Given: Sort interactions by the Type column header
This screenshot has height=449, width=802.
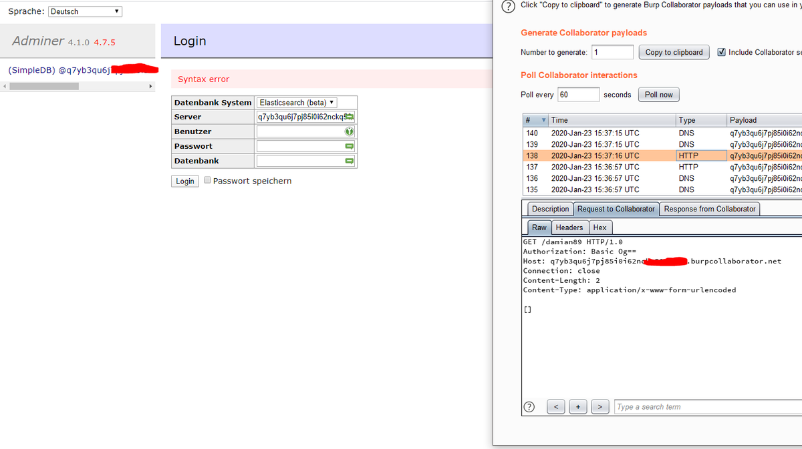Looking at the screenshot, I should pyautogui.click(x=701, y=120).
